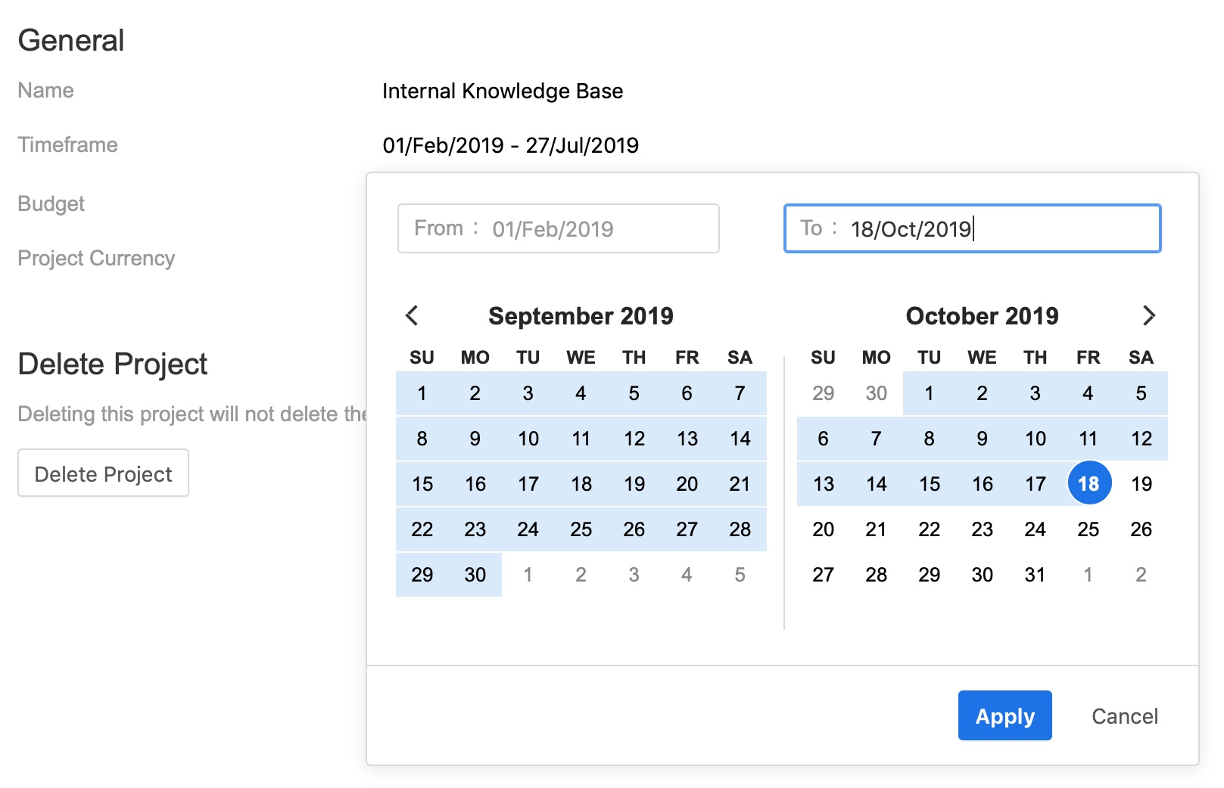Advance to next month with right chevron
This screenshot has height=788, width=1224.
click(1148, 315)
